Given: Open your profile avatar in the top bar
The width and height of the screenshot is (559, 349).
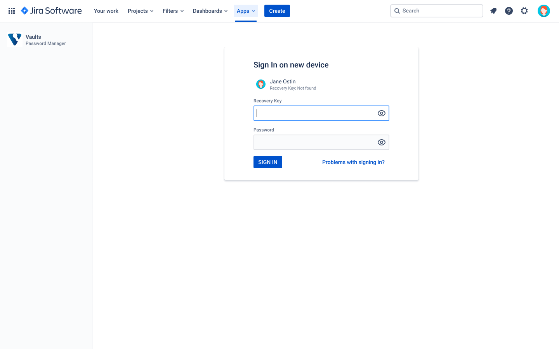Looking at the screenshot, I should (x=543, y=10).
